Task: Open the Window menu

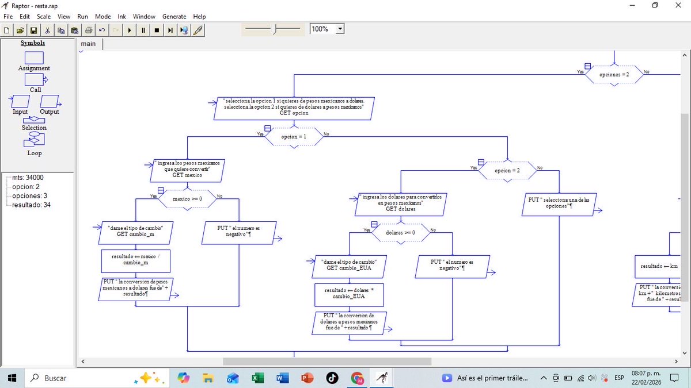Action: coord(144,17)
